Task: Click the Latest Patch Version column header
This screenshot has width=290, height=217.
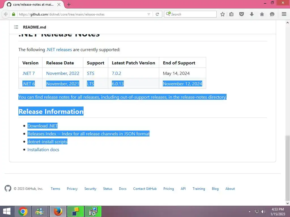Action: [134, 63]
